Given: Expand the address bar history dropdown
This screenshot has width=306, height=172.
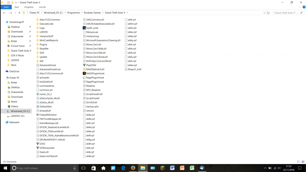Looking at the screenshot, I should [264, 13].
